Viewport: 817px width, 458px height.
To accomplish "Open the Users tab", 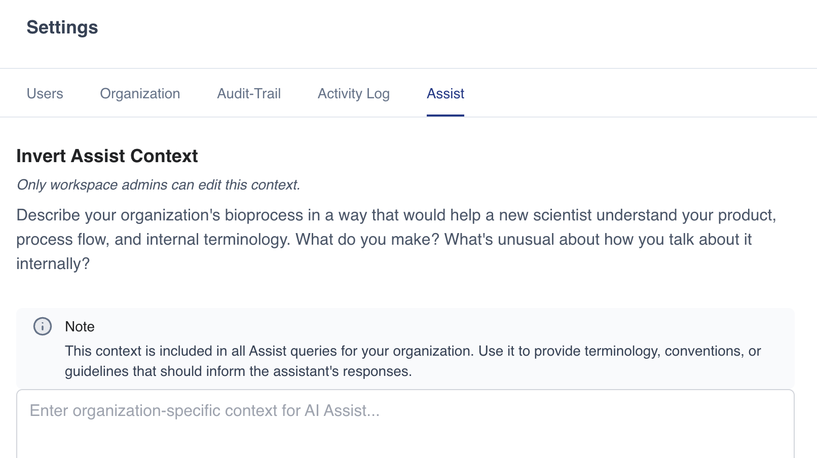I will point(45,94).
